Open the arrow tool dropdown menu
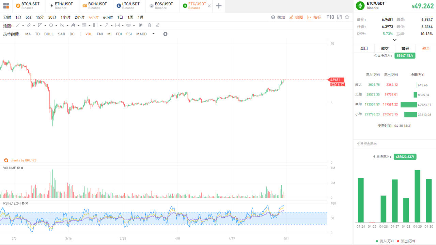The width and height of the screenshot is (436, 245). pos(111,25)
